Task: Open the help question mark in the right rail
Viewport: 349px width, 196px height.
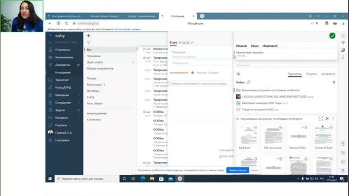Action: click(343, 170)
